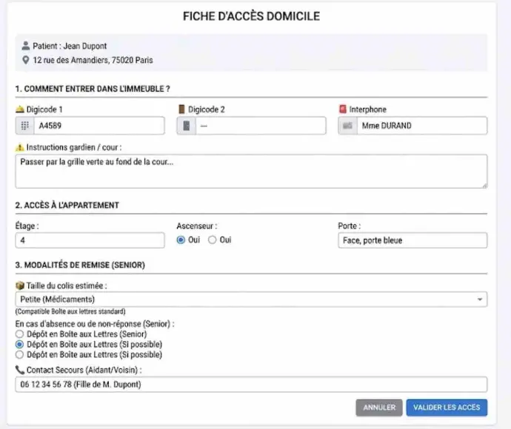Click the keypad icon in Digicode 1 field
511x429 pixels.
24,126
